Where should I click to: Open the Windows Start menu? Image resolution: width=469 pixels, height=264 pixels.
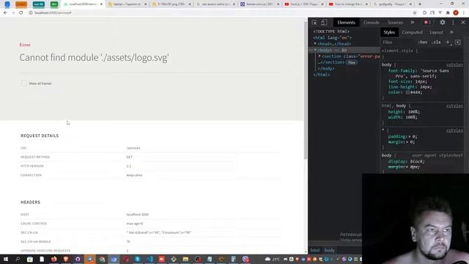[6, 259]
